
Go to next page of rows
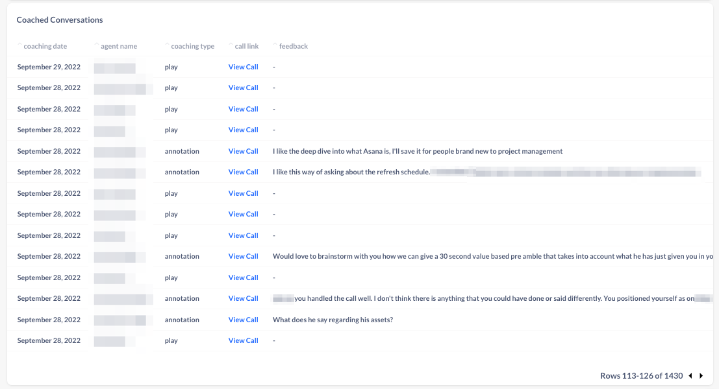(701, 376)
